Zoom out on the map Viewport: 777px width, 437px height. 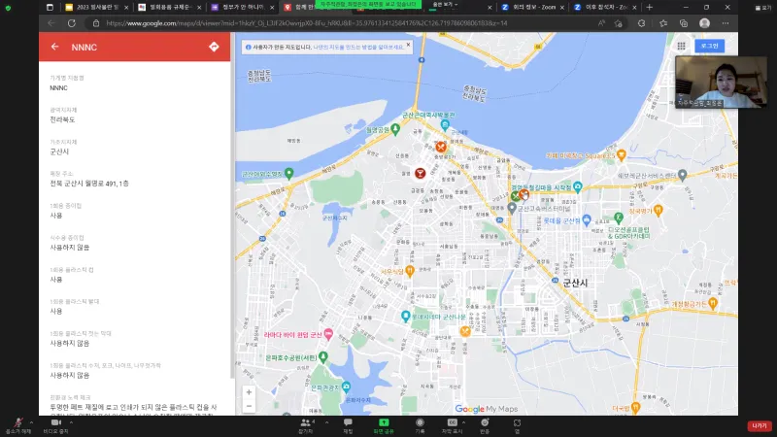click(249, 406)
